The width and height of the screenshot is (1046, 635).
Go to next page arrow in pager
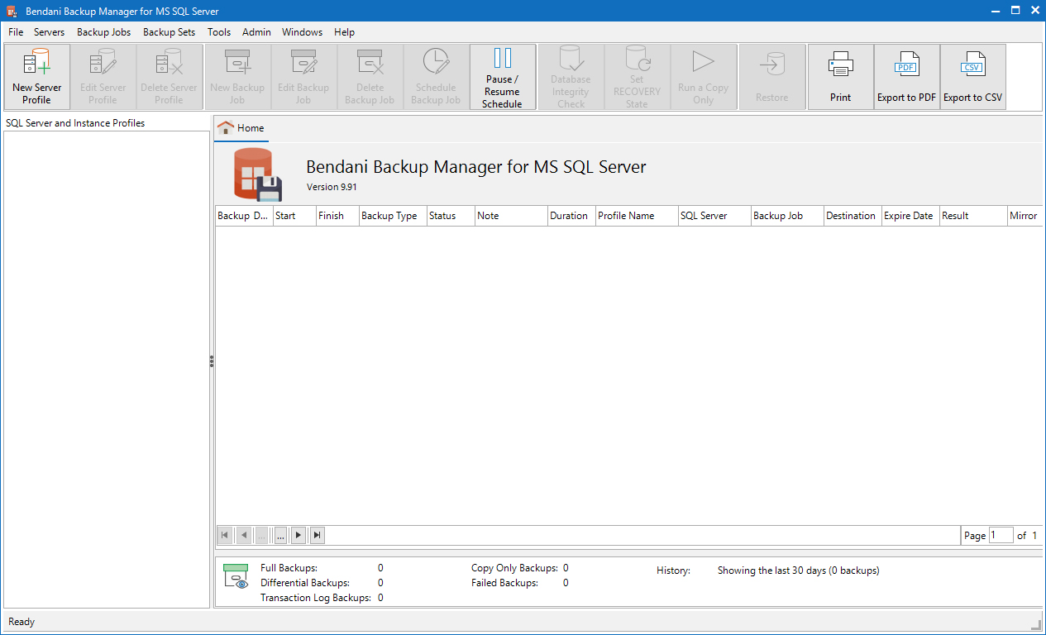(x=299, y=536)
